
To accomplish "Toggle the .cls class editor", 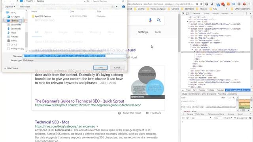I will [228, 97].
